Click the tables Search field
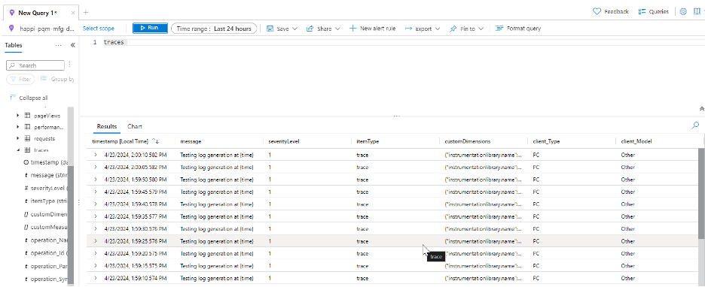705x287 pixels. point(35,65)
